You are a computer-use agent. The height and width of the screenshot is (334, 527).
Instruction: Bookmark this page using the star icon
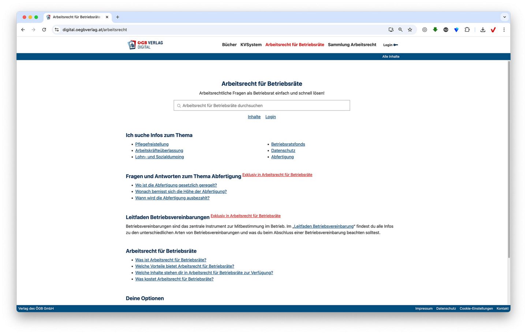coord(410,30)
